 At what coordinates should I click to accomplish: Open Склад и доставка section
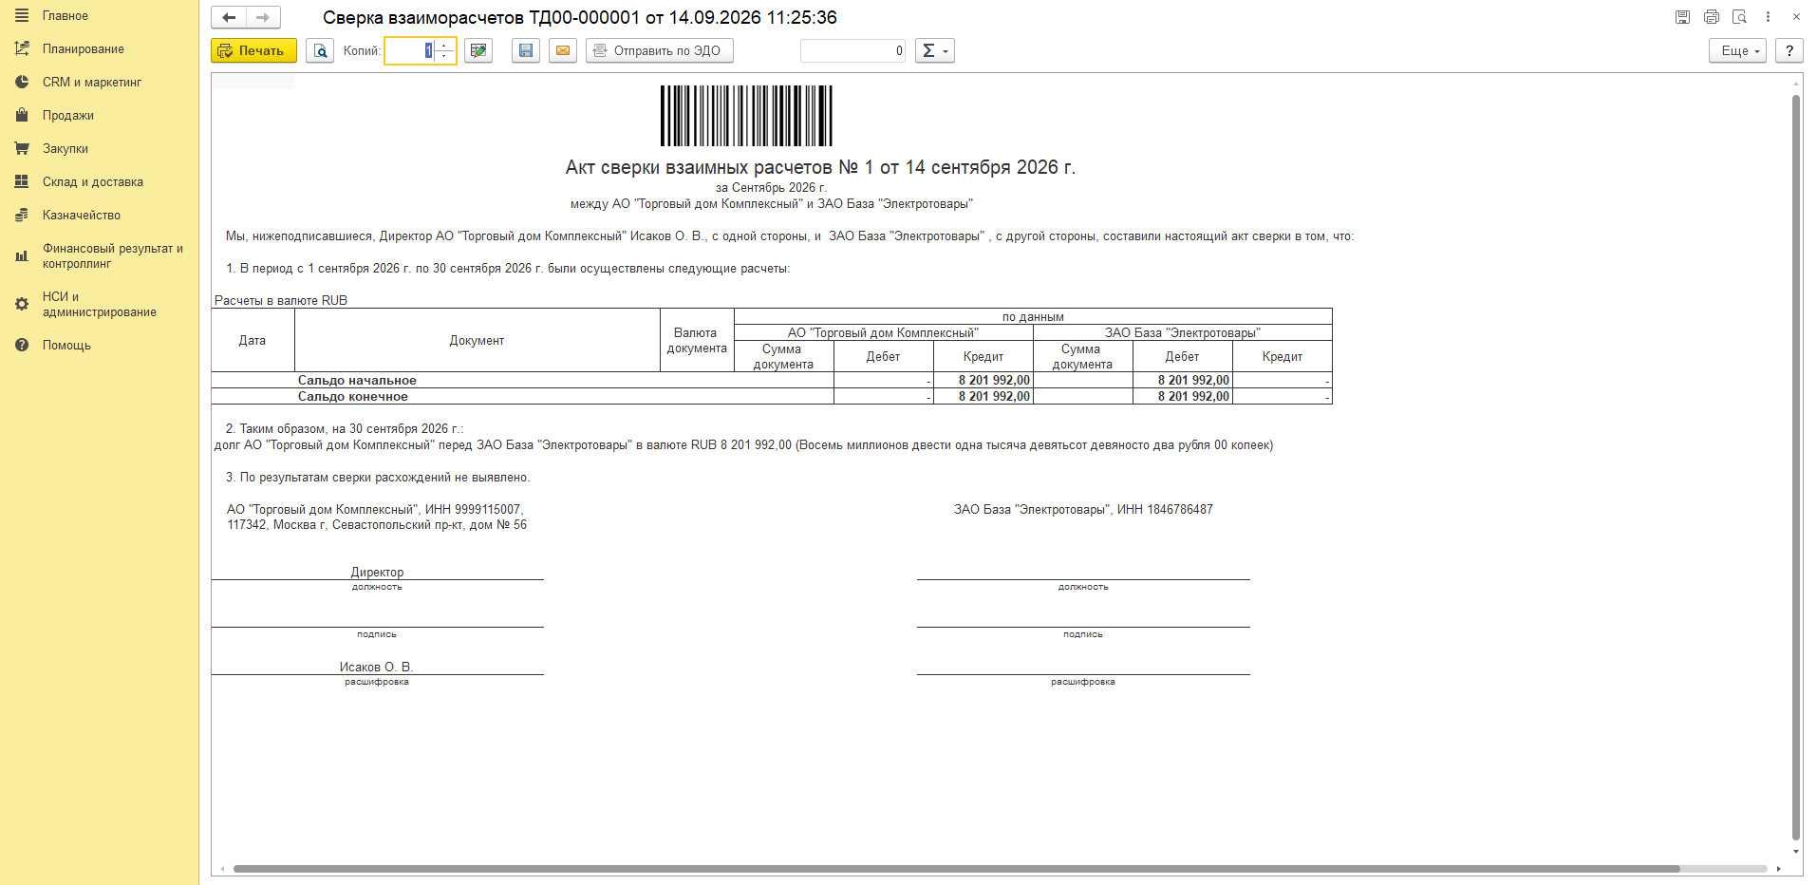[92, 182]
